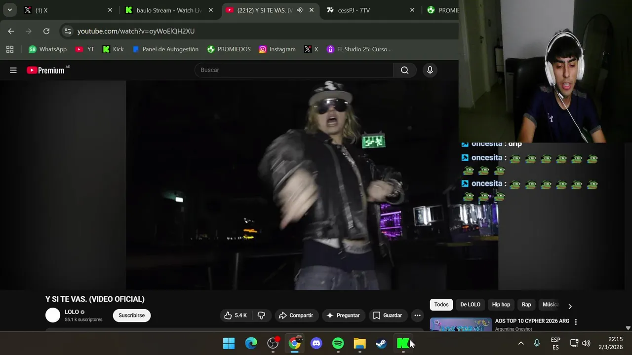The height and width of the screenshot is (355, 632).
Task: Open PROMIEDOS bookmark
Action: pyautogui.click(x=229, y=49)
